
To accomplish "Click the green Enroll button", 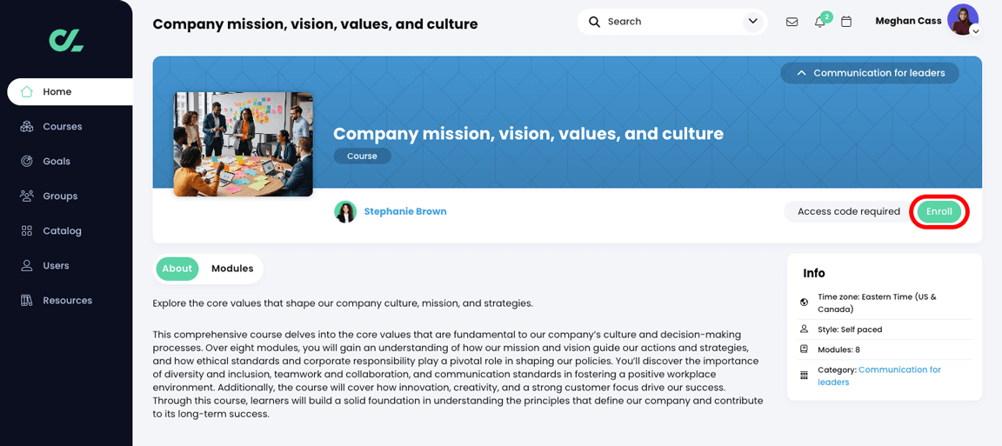I will (x=939, y=211).
